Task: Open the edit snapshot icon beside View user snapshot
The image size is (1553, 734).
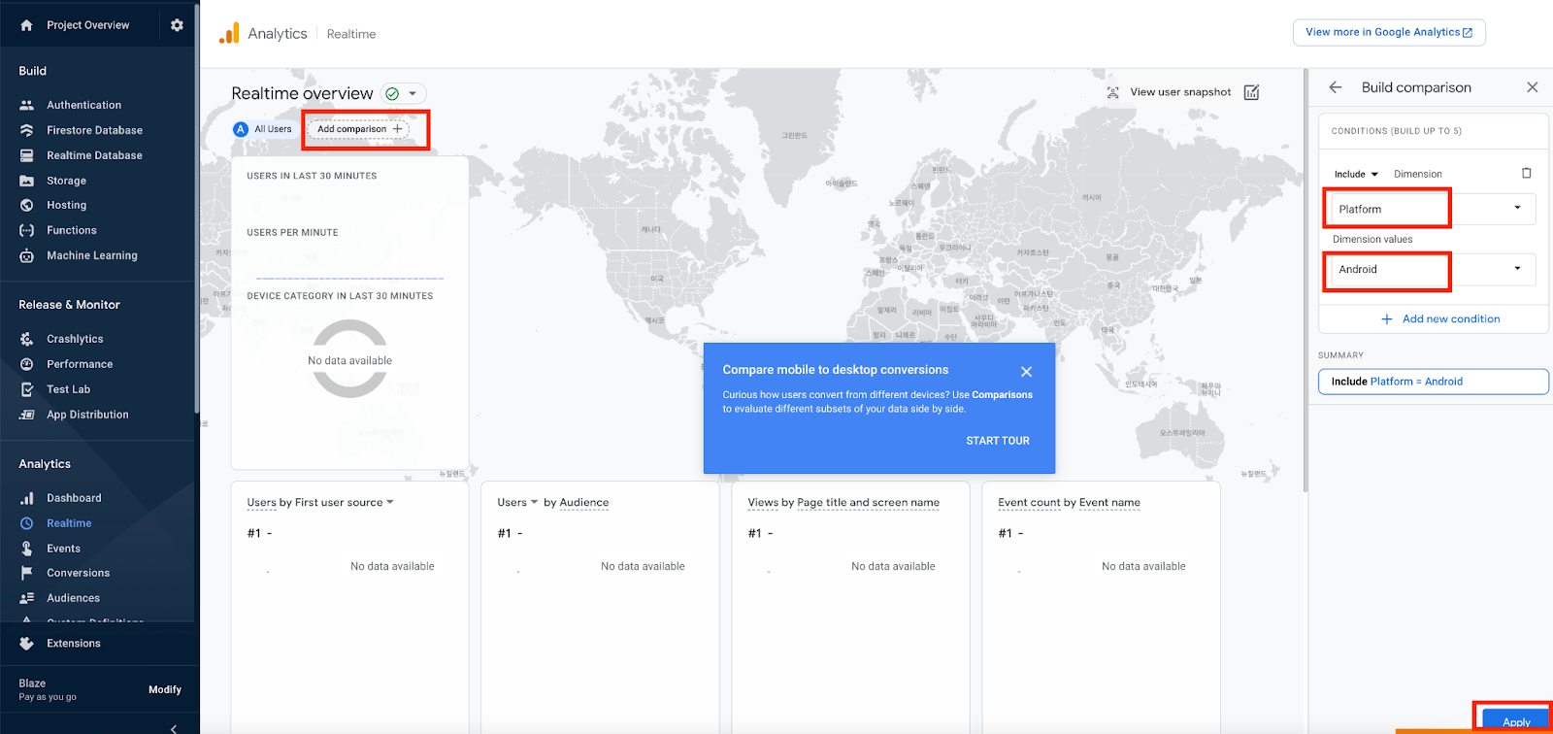Action: pyautogui.click(x=1251, y=92)
